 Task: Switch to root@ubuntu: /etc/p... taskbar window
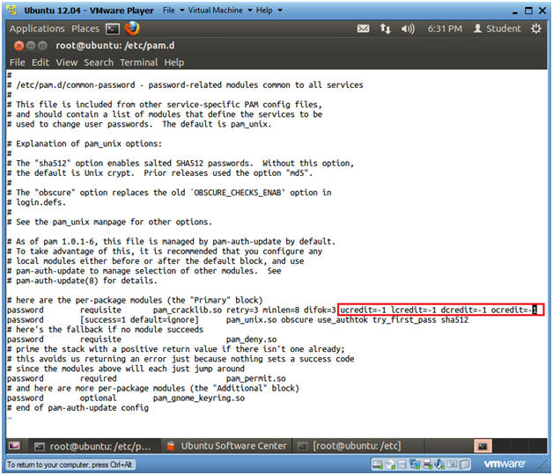(x=93, y=446)
